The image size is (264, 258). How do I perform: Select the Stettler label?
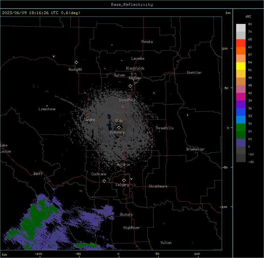tap(194, 73)
